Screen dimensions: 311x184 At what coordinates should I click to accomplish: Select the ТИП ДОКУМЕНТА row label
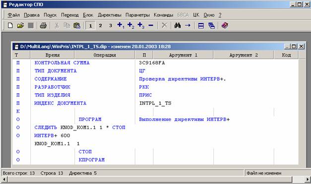point(56,71)
